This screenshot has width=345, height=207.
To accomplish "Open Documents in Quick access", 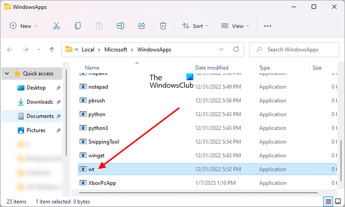I will tap(40, 116).
